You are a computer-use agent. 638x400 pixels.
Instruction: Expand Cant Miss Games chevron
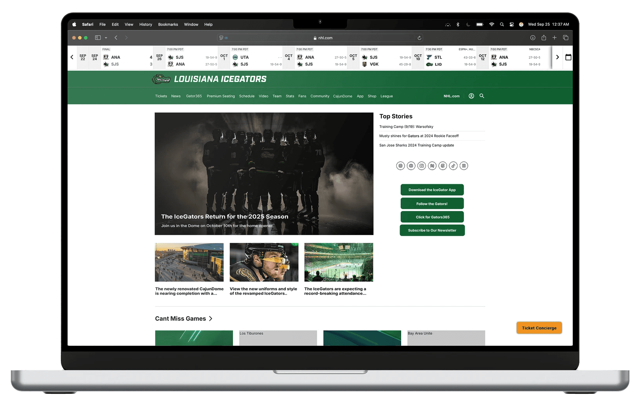[211, 319]
